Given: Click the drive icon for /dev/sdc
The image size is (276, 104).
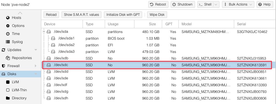Looking at the screenshot, I should [x=49, y=65].
